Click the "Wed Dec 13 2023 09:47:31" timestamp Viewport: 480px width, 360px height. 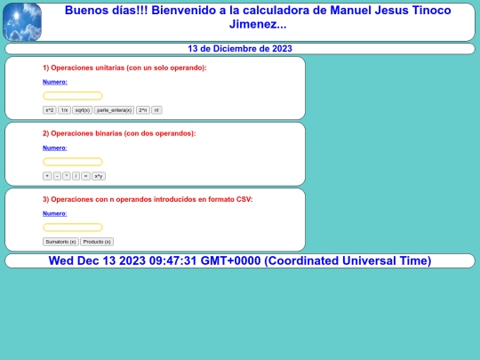(x=240, y=260)
